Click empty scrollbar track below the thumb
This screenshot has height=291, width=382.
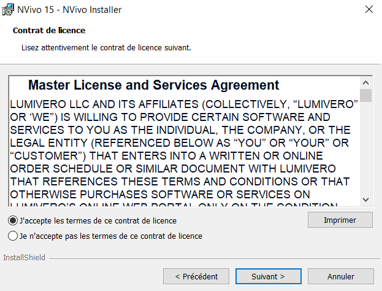pyautogui.click(x=366, y=153)
